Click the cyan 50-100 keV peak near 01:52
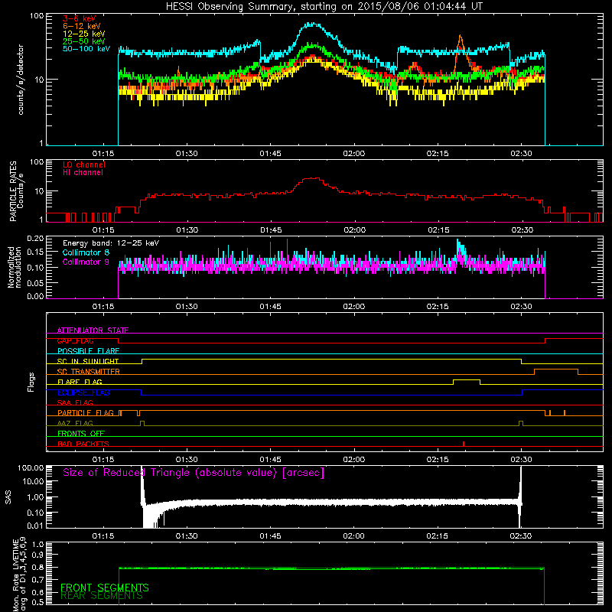Viewport: 612px width, 612px height. pos(314,24)
